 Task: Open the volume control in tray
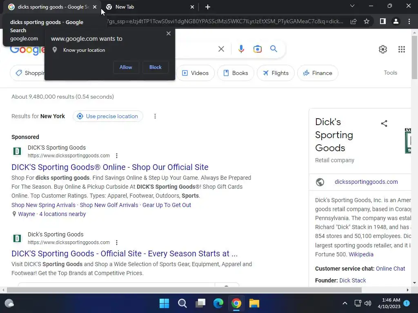(x=368, y=303)
